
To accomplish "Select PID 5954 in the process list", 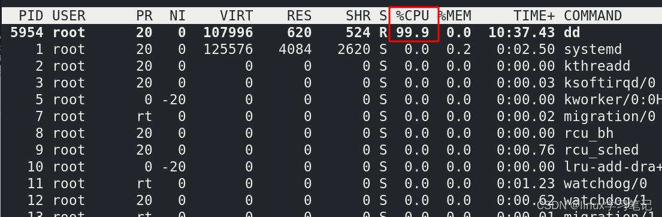I will click(x=26, y=32).
